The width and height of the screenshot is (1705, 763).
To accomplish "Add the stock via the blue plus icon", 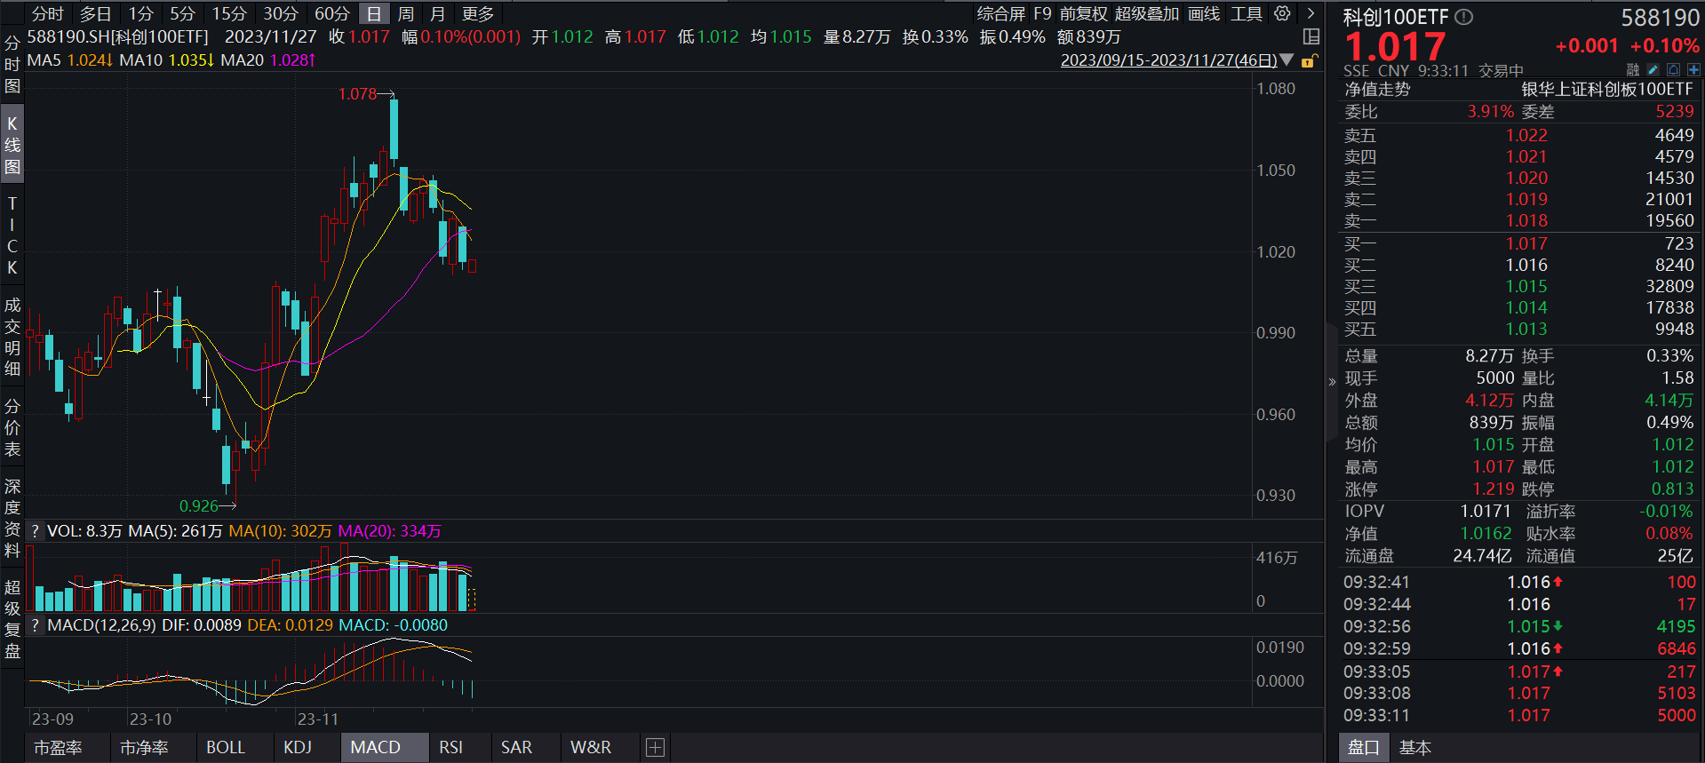I will (x=1693, y=69).
